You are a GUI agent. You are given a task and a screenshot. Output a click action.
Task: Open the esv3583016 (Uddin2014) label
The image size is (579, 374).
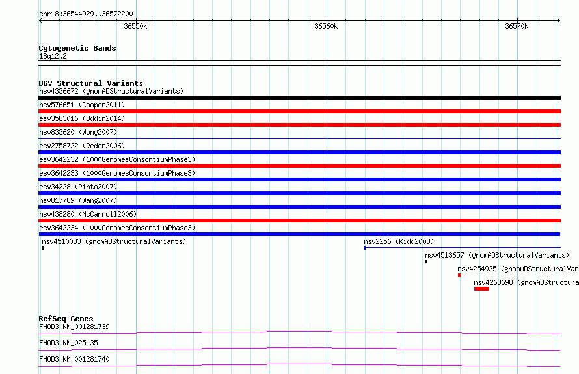click(x=82, y=118)
